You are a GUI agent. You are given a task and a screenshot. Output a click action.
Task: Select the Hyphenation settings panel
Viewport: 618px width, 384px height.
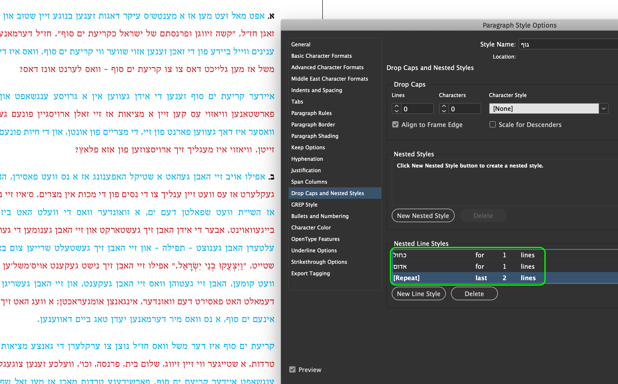click(307, 159)
